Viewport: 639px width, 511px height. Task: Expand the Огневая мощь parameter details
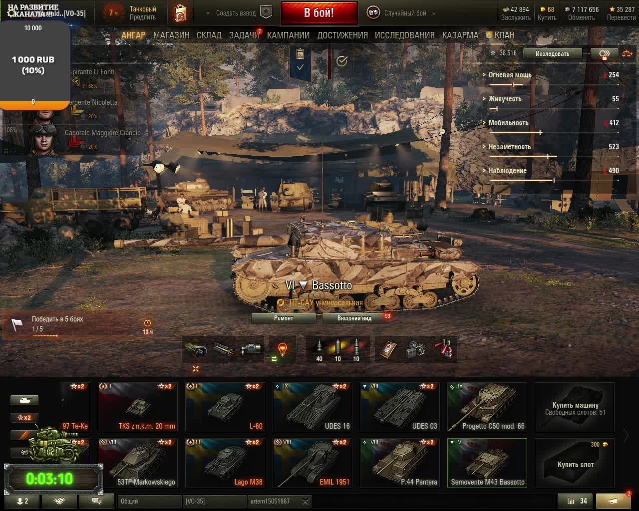pyautogui.click(x=510, y=75)
